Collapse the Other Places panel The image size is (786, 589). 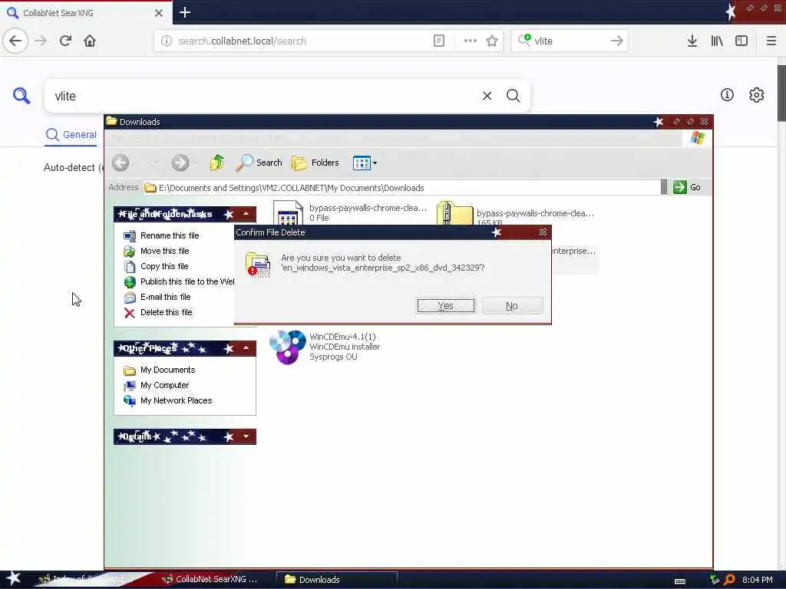(x=246, y=348)
